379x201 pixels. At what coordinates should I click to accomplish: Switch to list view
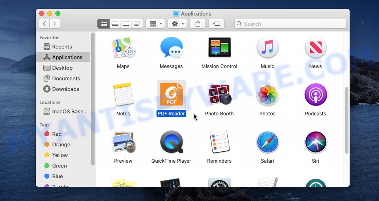tap(115, 24)
